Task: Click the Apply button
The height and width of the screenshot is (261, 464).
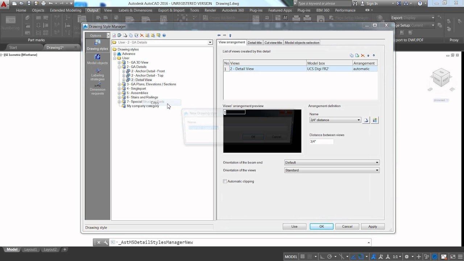Action: [373, 227]
